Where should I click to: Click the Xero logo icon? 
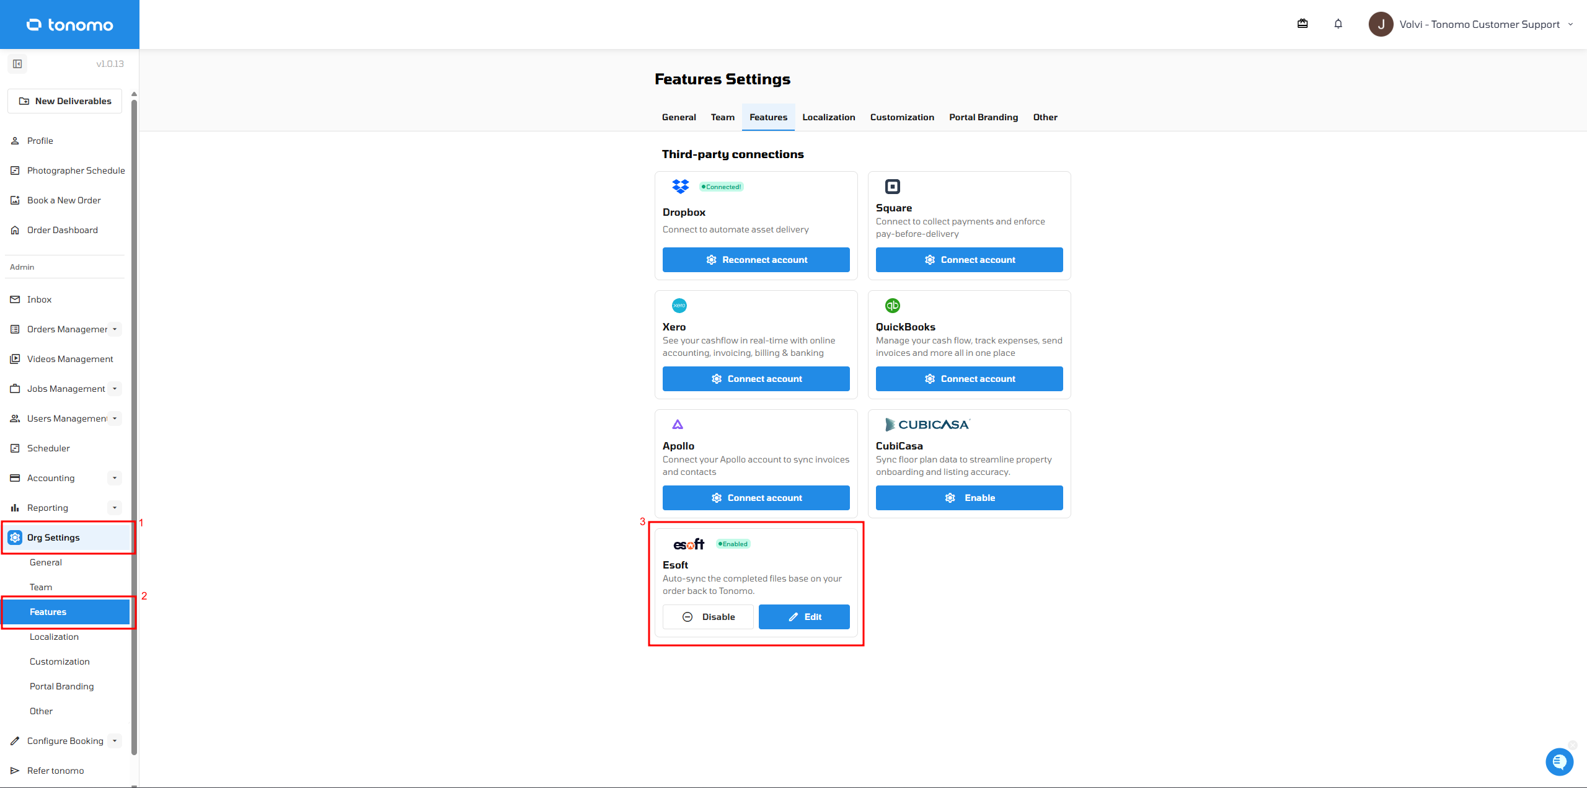click(x=679, y=305)
